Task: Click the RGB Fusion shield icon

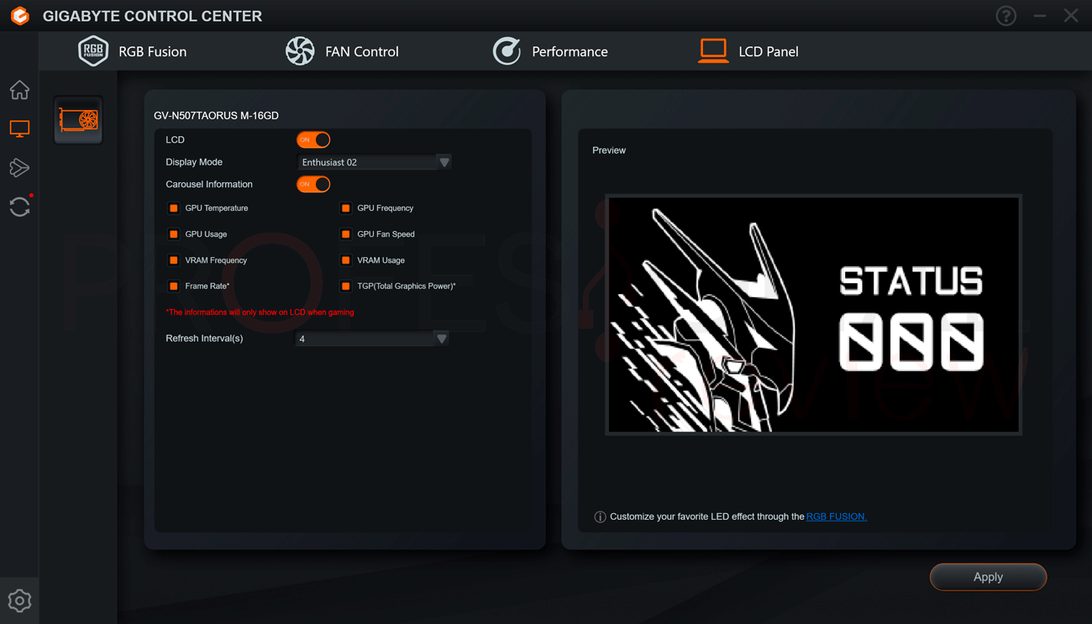Action: [x=93, y=51]
